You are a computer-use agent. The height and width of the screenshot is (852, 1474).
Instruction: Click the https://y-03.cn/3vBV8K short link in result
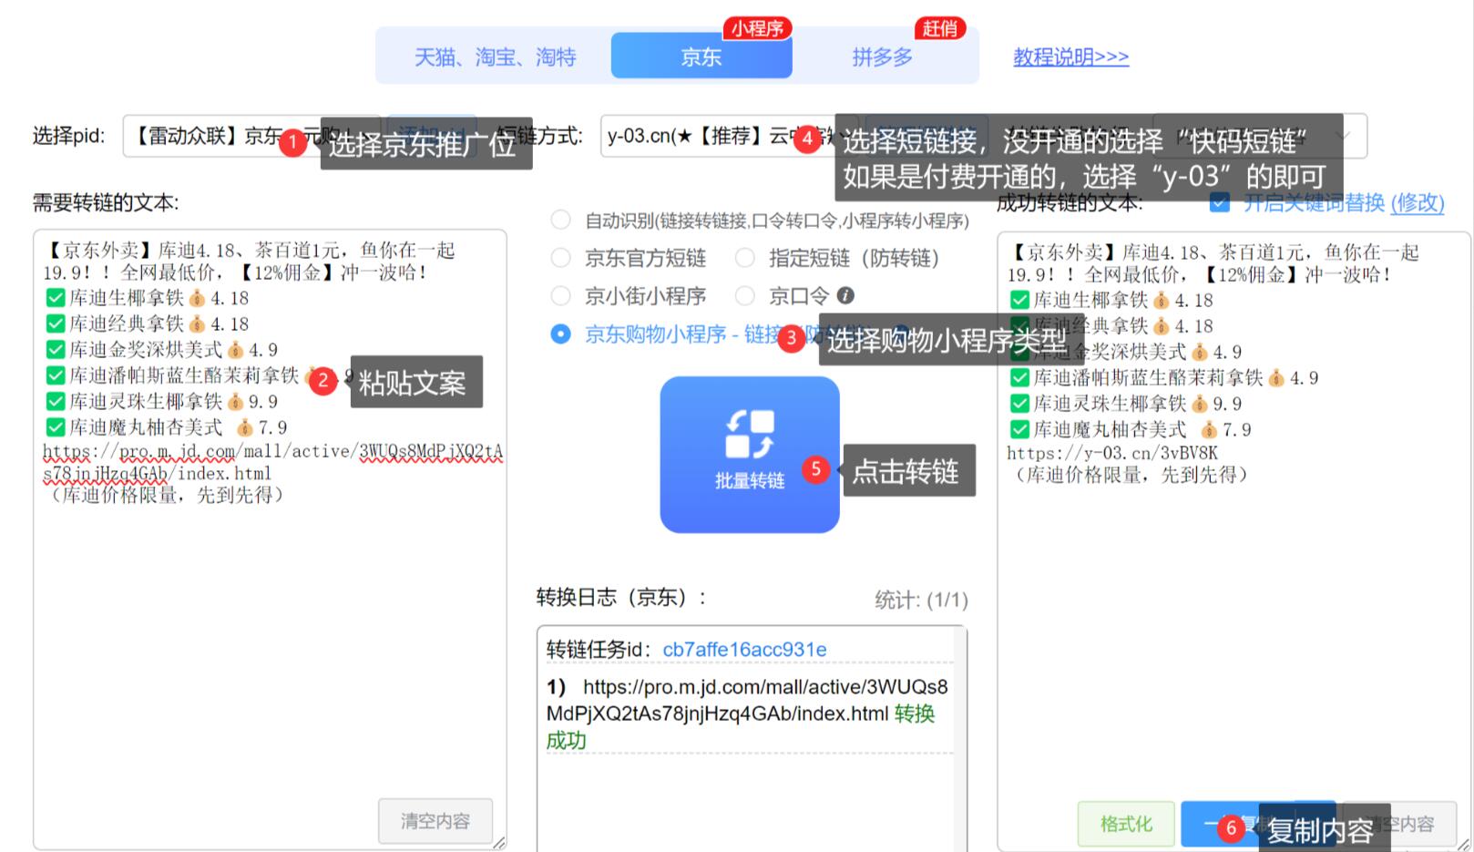point(1111,453)
